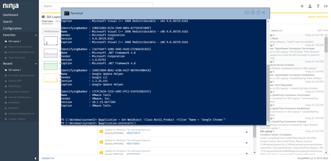The height and width of the screenshot is (161, 331).
Task: Click the logout arrow icon
Action: (x=326, y=6)
